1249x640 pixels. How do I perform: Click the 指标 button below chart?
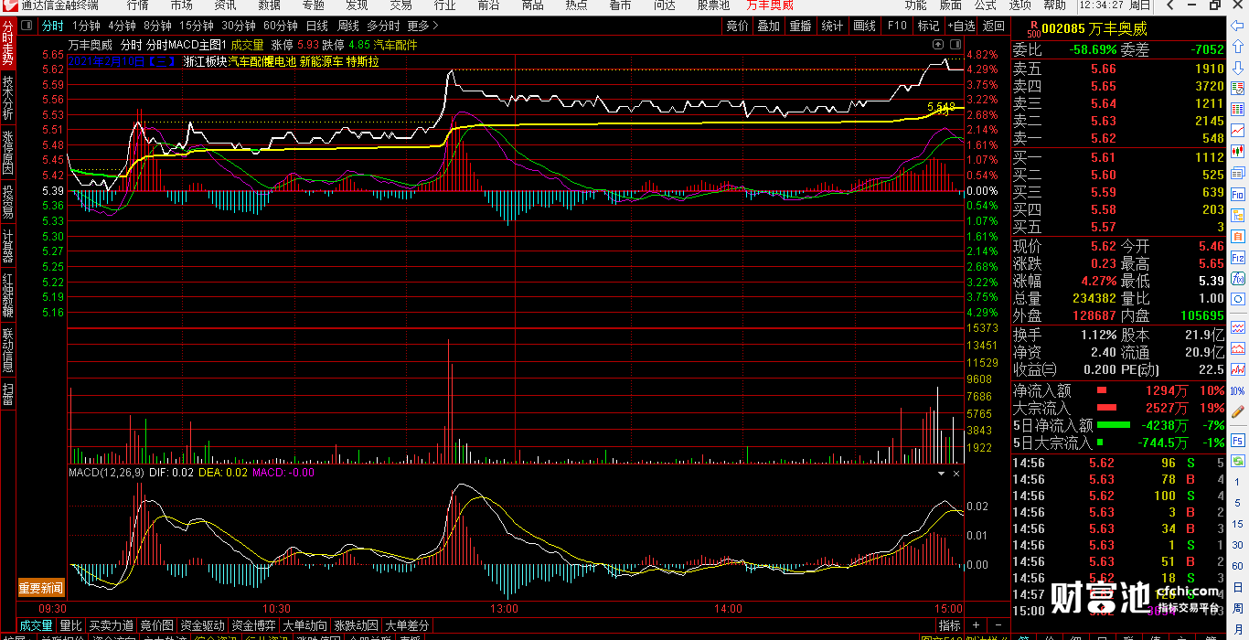point(950,625)
